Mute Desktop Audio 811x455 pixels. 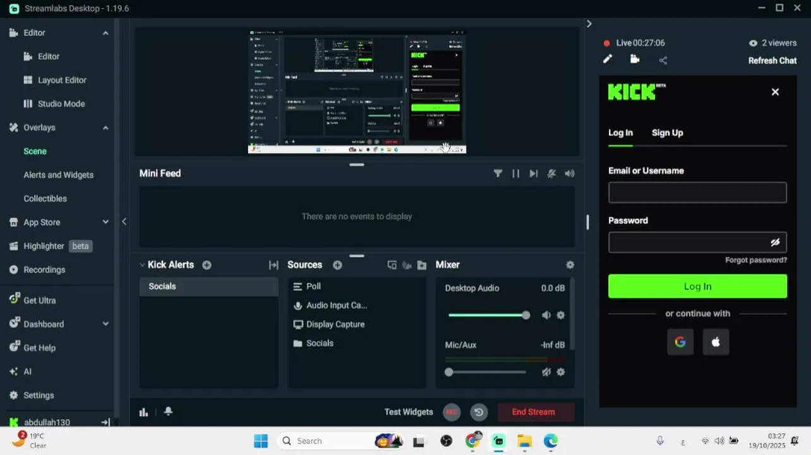coord(546,315)
